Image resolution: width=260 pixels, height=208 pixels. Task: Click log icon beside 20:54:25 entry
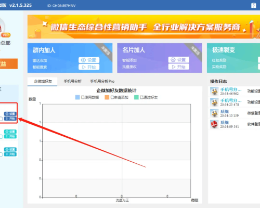click(214, 102)
